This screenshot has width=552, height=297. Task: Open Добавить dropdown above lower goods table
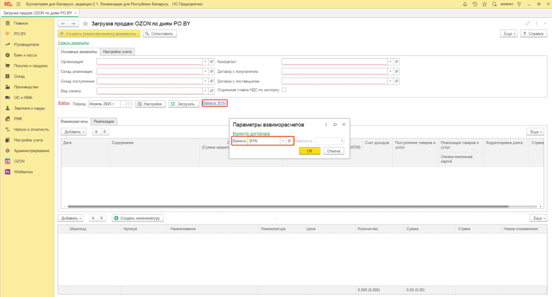click(71, 218)
